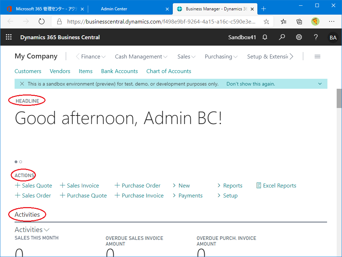Screen dimensions: 342x257
Task: Open the settings gear icon
Action: point(299,37)
